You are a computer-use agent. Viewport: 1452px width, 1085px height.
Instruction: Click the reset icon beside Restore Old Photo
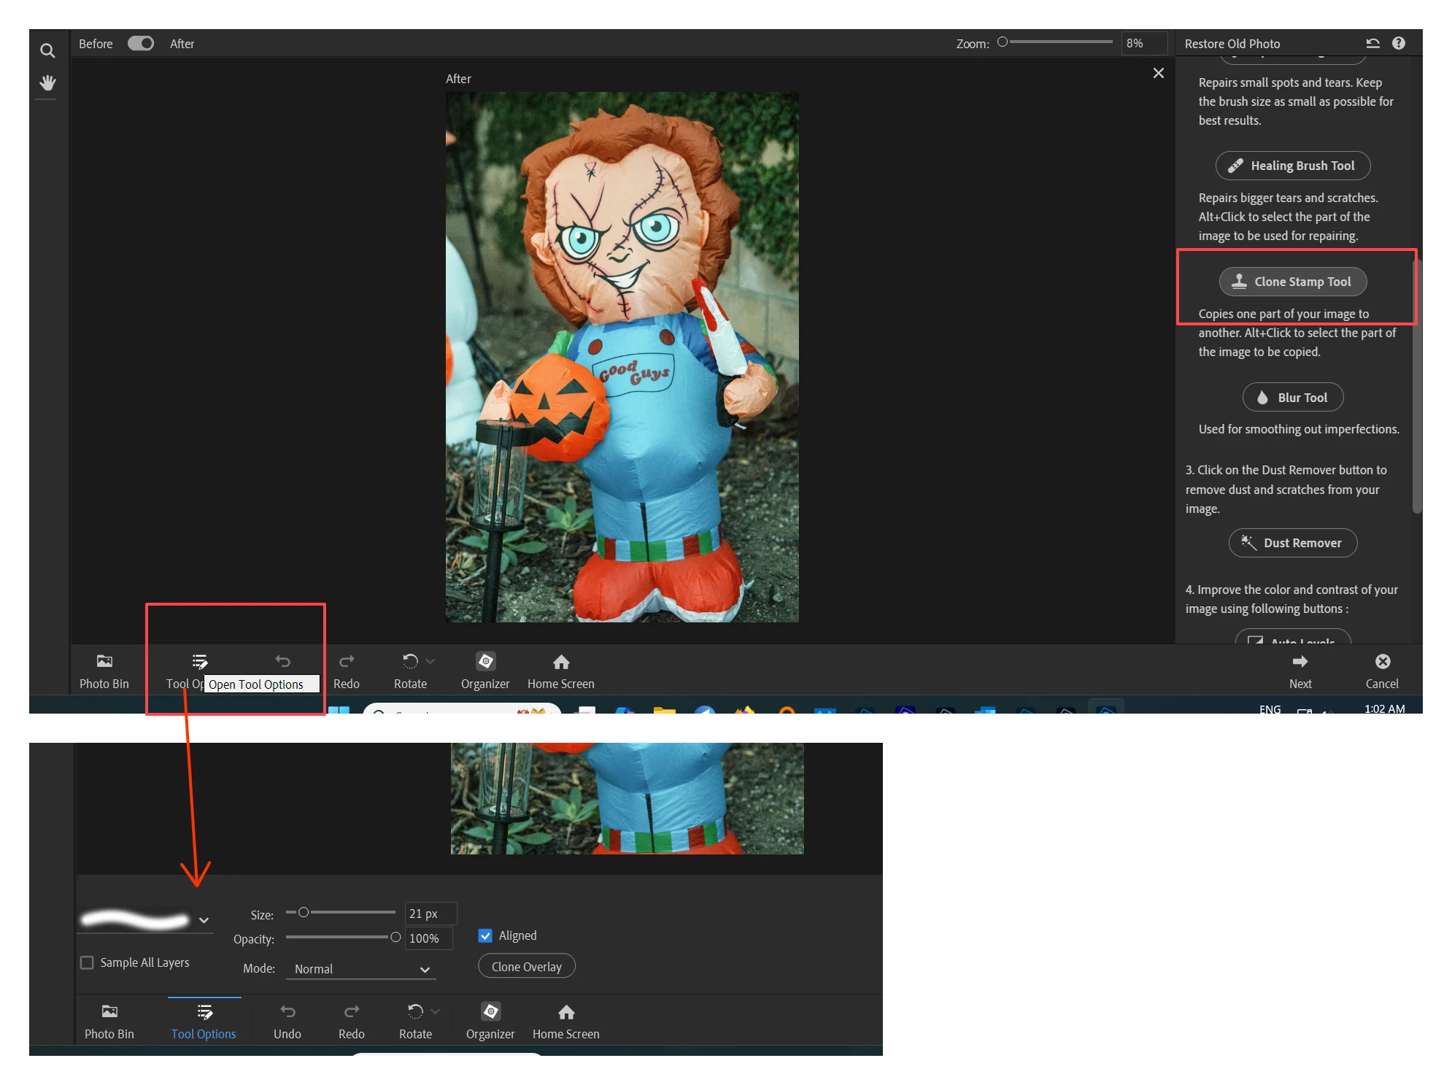click(1372, 43)
